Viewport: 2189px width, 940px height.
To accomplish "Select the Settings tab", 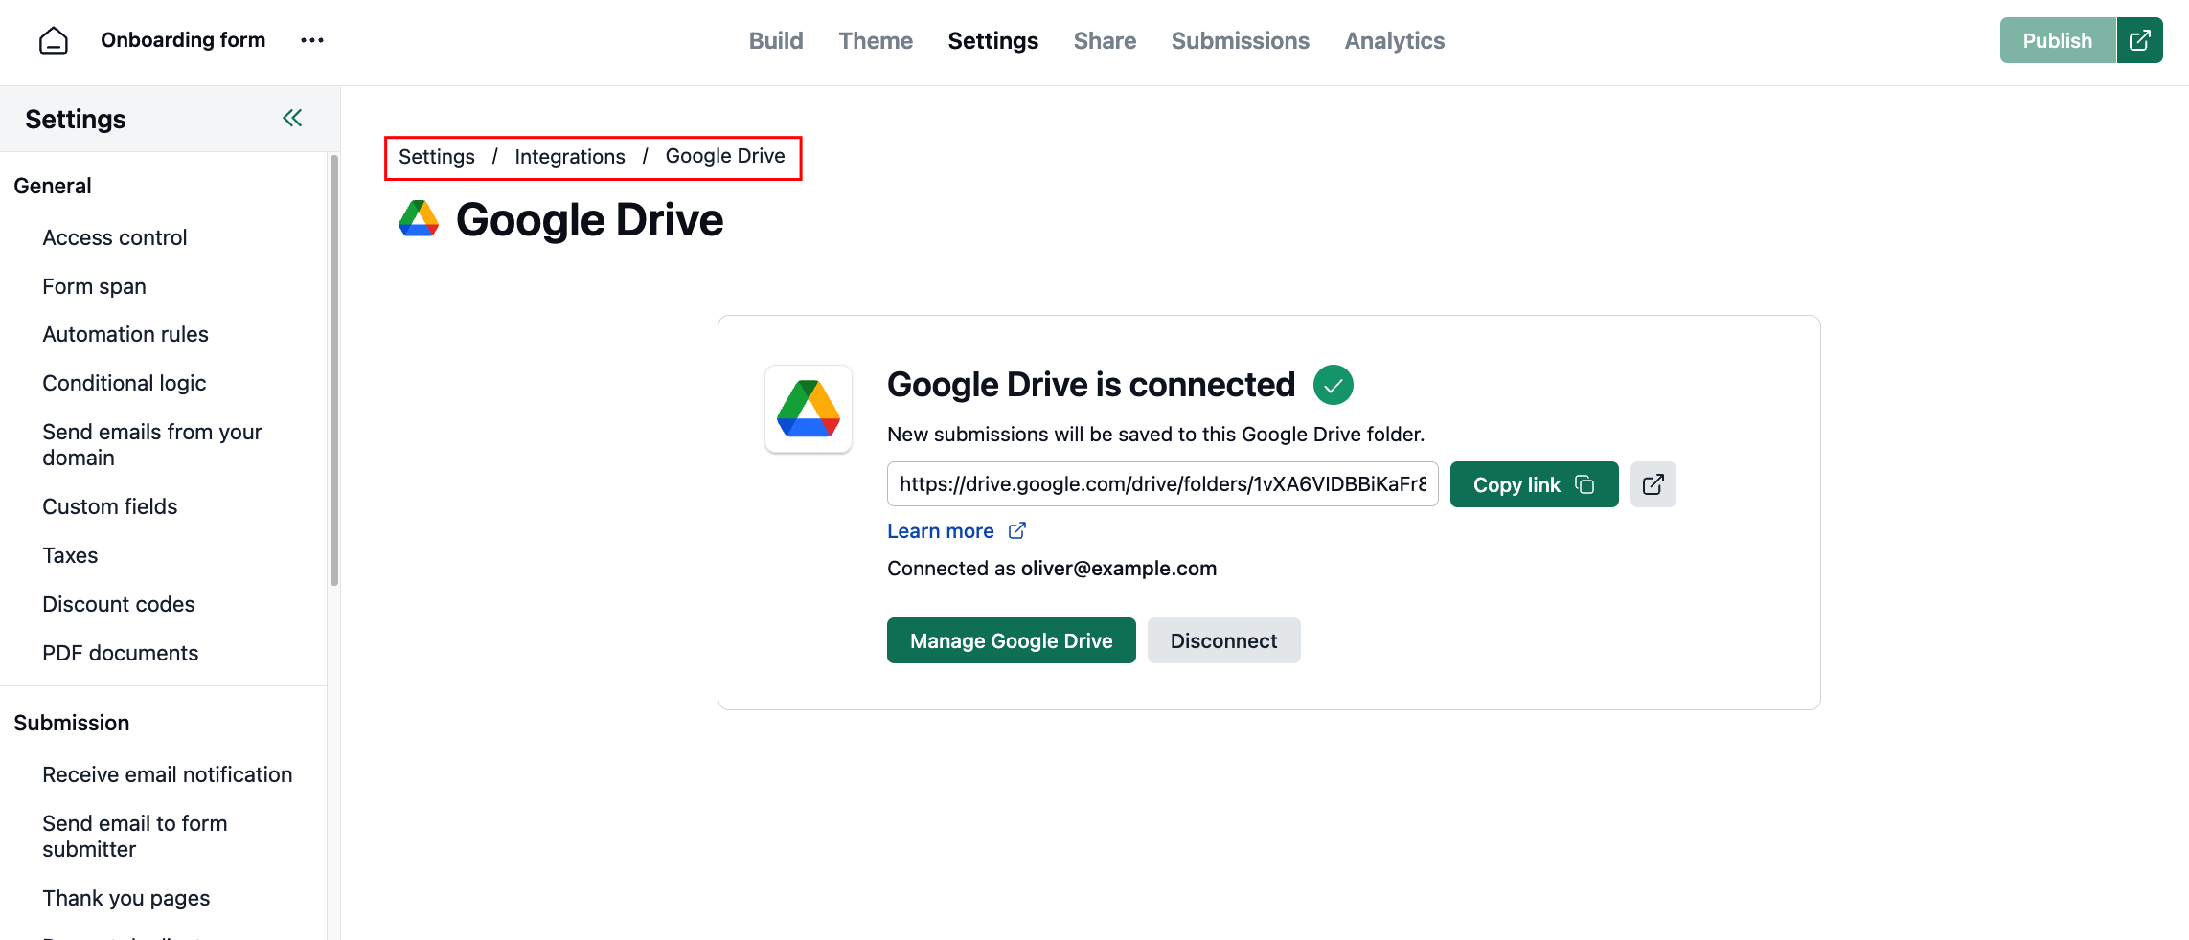I will (x=993, y=40).
